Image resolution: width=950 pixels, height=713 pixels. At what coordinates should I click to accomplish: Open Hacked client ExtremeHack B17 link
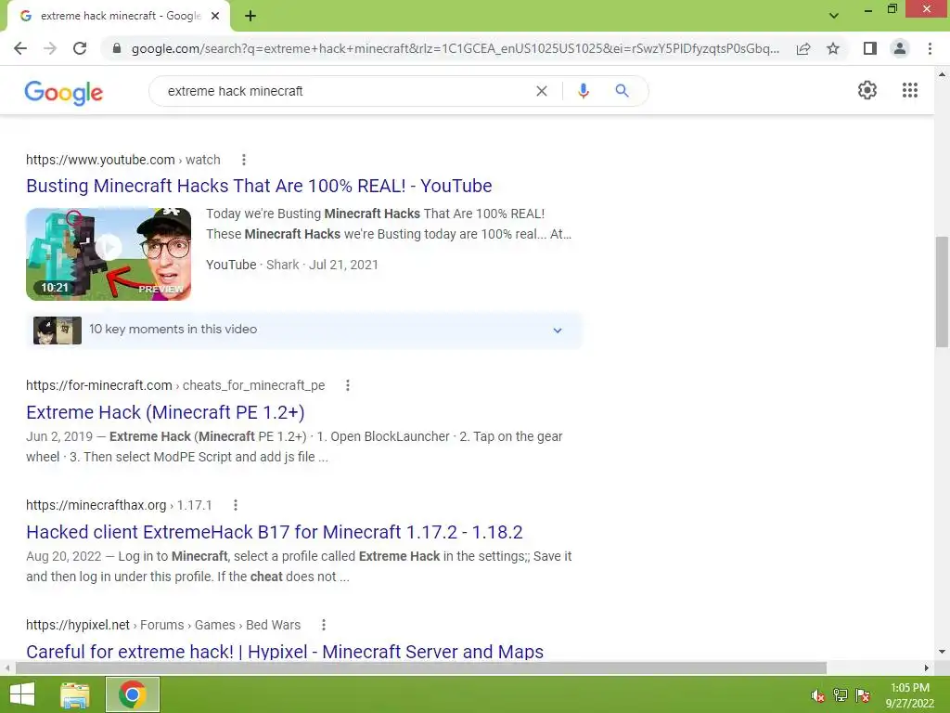tap(274, 532)
